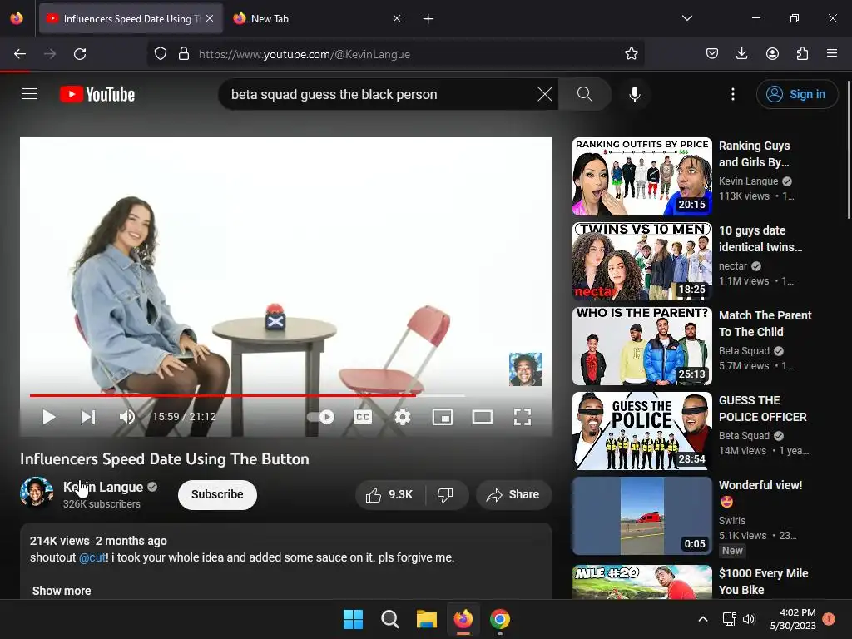Start voice search with microphone
Image resolution: width=852 pixels, height=639 pixels.
(634, 94)
